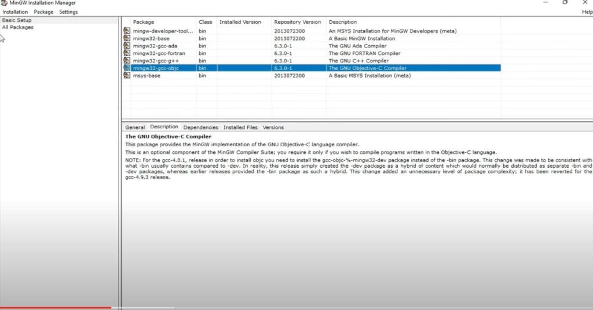
Task: Sort by the Class column header
Action: (x=207, y=22)
